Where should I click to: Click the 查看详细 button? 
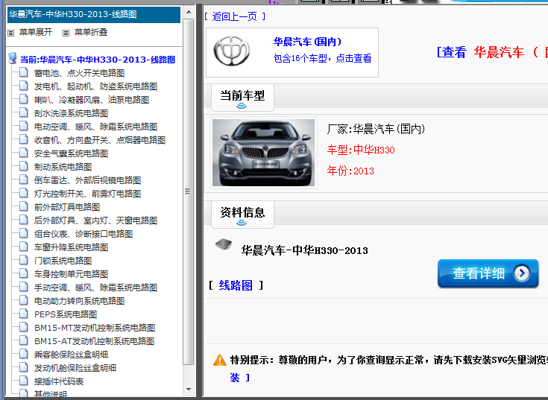488,273
